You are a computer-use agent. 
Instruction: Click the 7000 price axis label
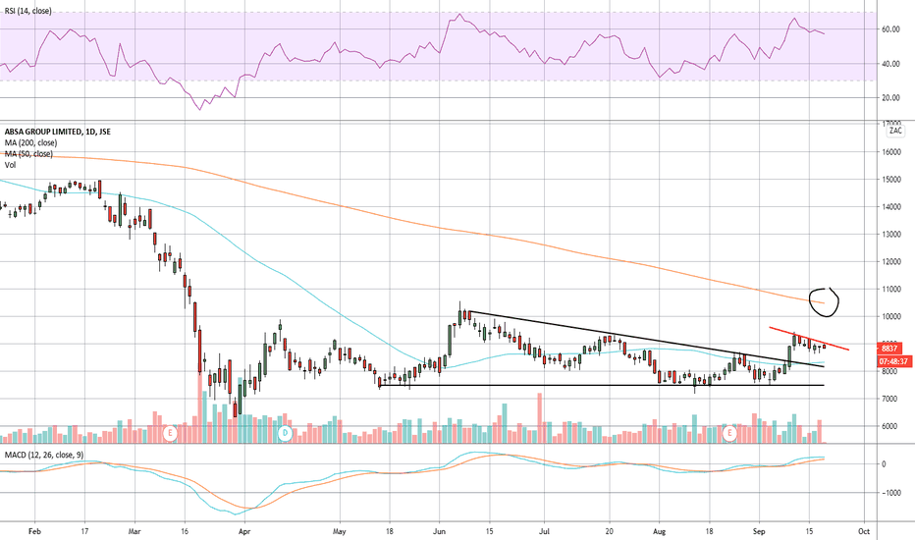[x=889, y=399]
